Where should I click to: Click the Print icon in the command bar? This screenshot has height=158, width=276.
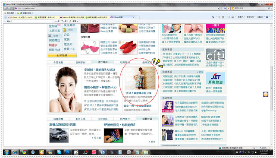[x=233, y=17]
